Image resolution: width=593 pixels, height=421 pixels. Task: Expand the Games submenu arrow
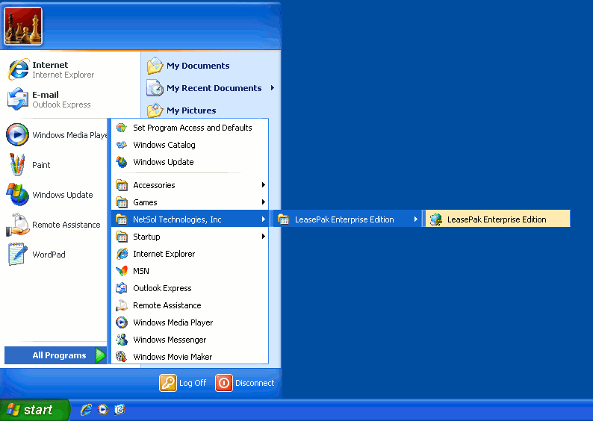[263, 202]
